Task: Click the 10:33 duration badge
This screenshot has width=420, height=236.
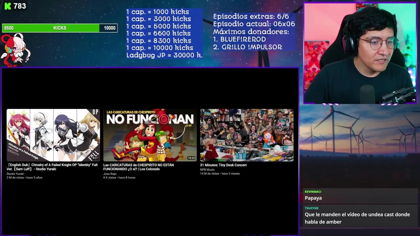Action: click(191, 158)
